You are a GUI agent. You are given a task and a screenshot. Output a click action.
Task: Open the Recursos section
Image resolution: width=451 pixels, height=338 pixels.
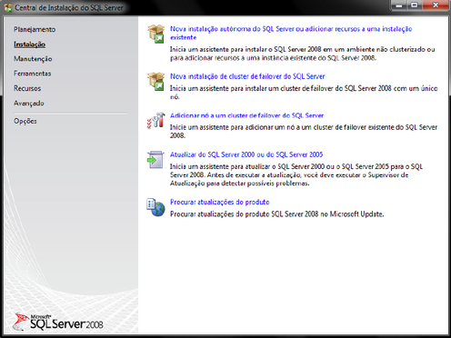(x=27, y=88)
